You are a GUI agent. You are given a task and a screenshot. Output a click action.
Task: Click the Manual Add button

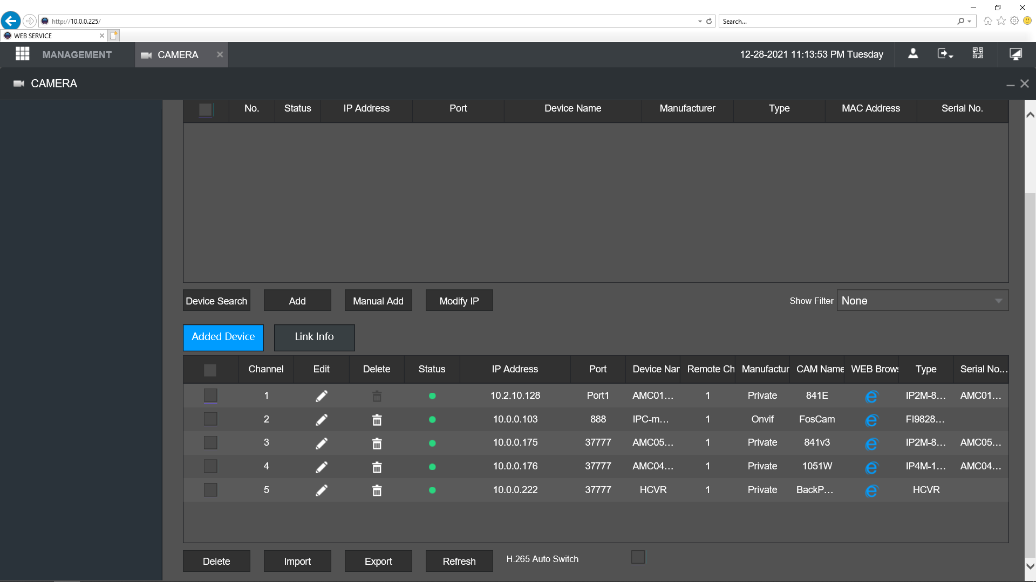[x=378, y=301]
